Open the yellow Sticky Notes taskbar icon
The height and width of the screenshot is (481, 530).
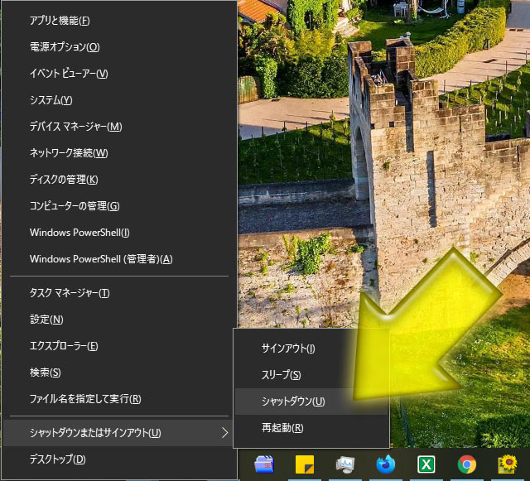(305, 464)
